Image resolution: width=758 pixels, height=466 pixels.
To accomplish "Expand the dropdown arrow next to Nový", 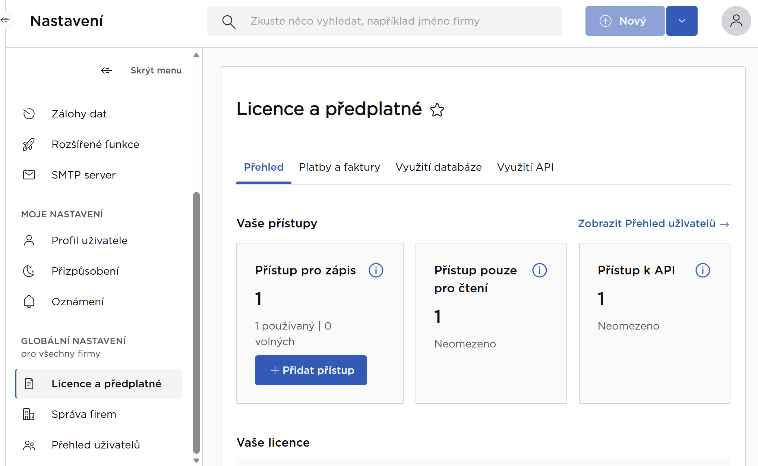I will [x=682, y=21].
